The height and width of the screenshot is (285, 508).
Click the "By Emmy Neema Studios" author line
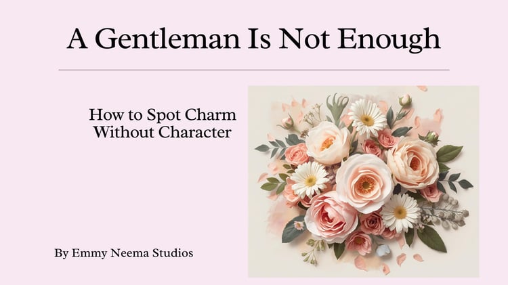[124, 253]
